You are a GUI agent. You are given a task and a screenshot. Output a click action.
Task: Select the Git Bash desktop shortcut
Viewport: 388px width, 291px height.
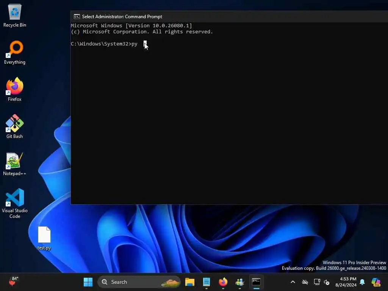click(x=15, y=127)
